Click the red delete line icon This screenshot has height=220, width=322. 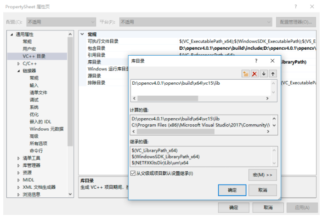coord(254,74)
